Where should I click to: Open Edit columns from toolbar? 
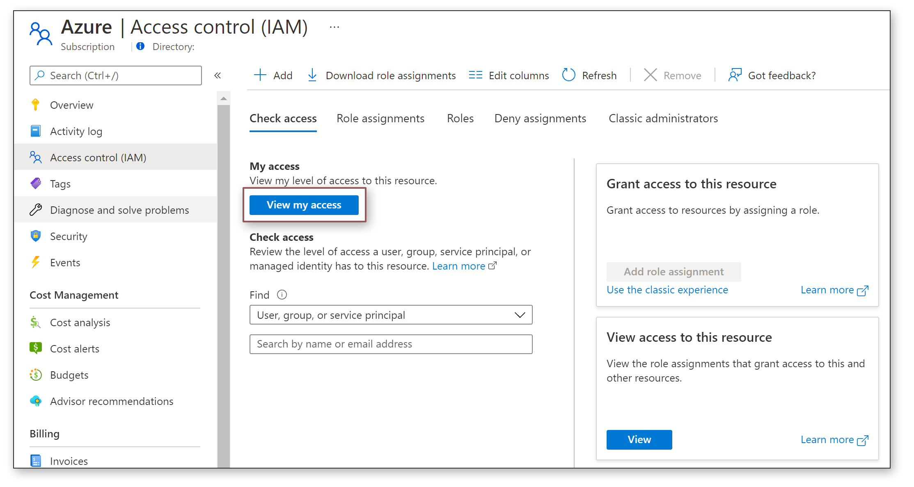click(509, 75)
